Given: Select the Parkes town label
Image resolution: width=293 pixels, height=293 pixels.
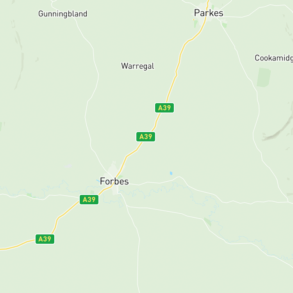Looking at the screenshot, I should pos(209,13).
